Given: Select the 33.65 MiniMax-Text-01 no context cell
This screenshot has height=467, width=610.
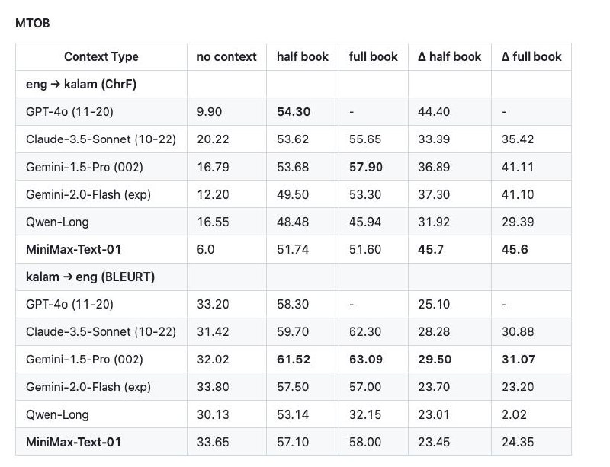Looking at the screenshot, I should [x=213, y=443].
